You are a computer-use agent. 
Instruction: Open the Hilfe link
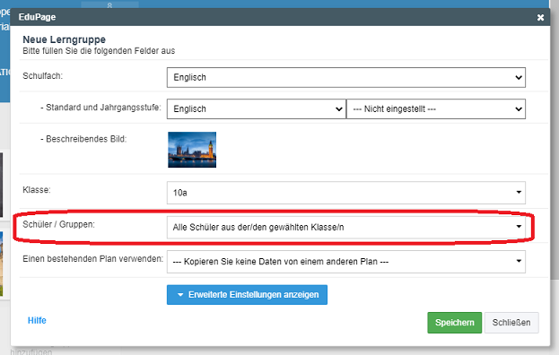point(37,320)
